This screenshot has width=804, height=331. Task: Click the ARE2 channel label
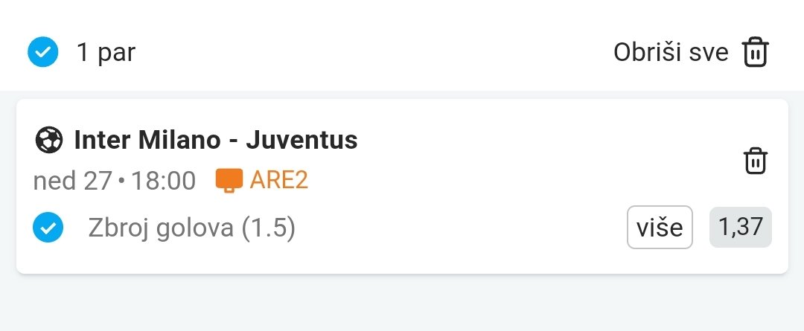point(278,180)
